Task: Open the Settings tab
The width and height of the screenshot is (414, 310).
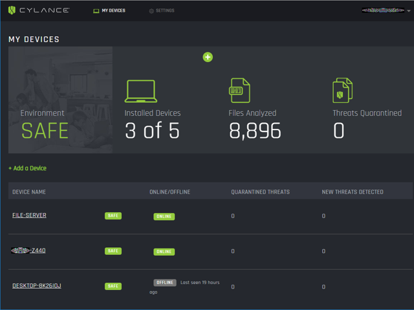Action: click(x=162, y=10)
